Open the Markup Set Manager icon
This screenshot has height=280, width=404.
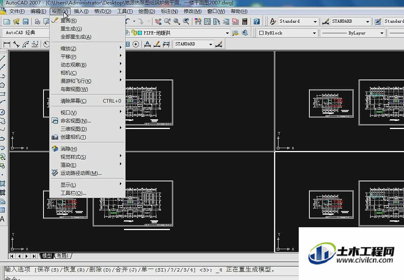(x=235, y=22)
